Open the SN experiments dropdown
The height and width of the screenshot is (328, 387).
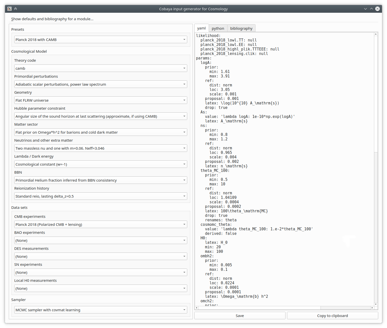(x=100, y=272)
